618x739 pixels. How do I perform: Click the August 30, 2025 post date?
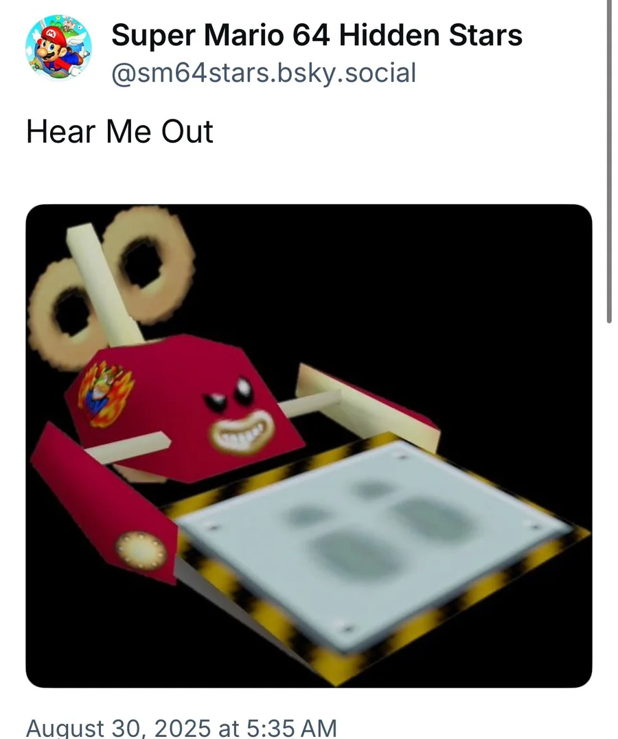tap(119, 727)
